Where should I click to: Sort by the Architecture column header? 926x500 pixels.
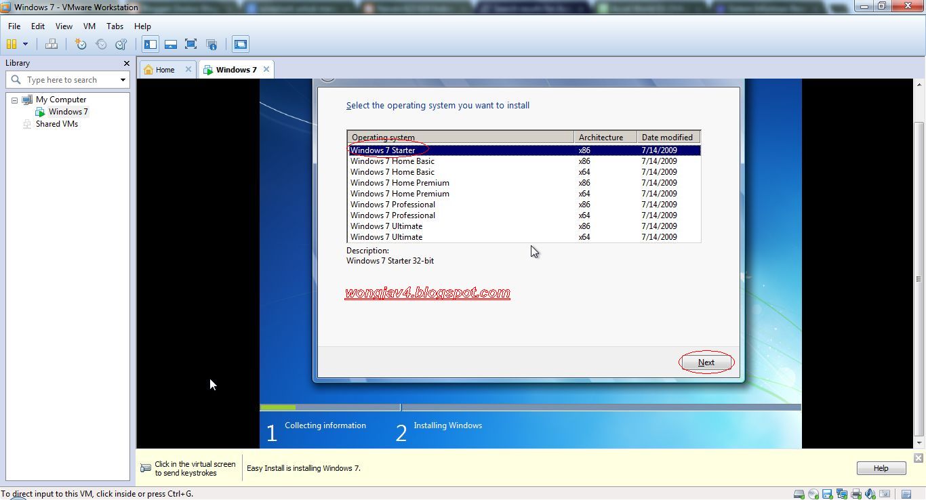click(605, 138)
